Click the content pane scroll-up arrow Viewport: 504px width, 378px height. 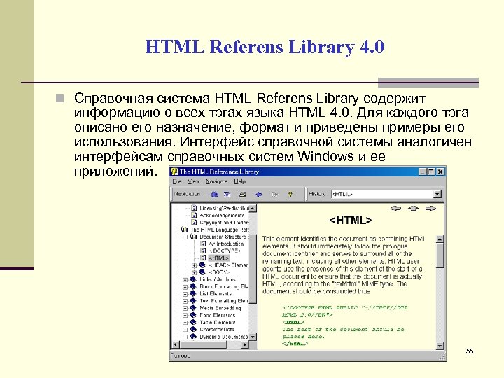tap(440, 239)
